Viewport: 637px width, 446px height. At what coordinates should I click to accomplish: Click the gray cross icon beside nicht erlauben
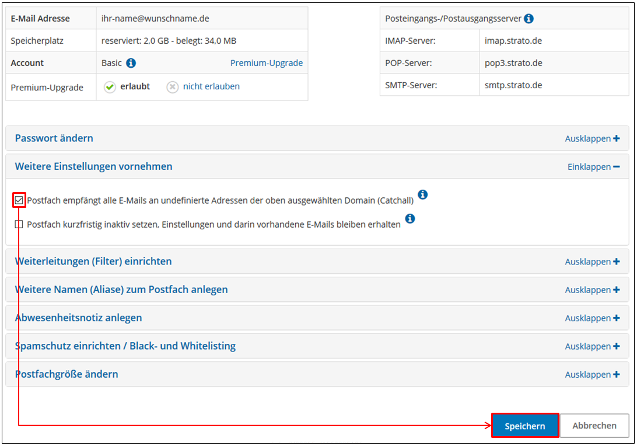[172, 86]
